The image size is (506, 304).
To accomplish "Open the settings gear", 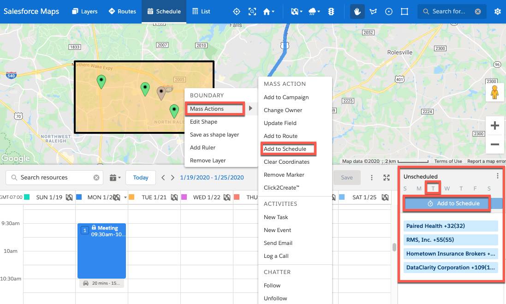I will click(498, 12).
